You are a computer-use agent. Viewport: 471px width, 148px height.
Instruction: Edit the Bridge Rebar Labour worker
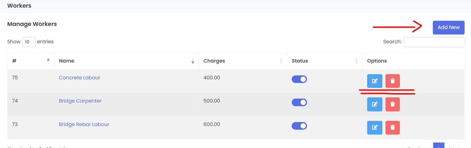pyautogui.click(x=374, y=128)
